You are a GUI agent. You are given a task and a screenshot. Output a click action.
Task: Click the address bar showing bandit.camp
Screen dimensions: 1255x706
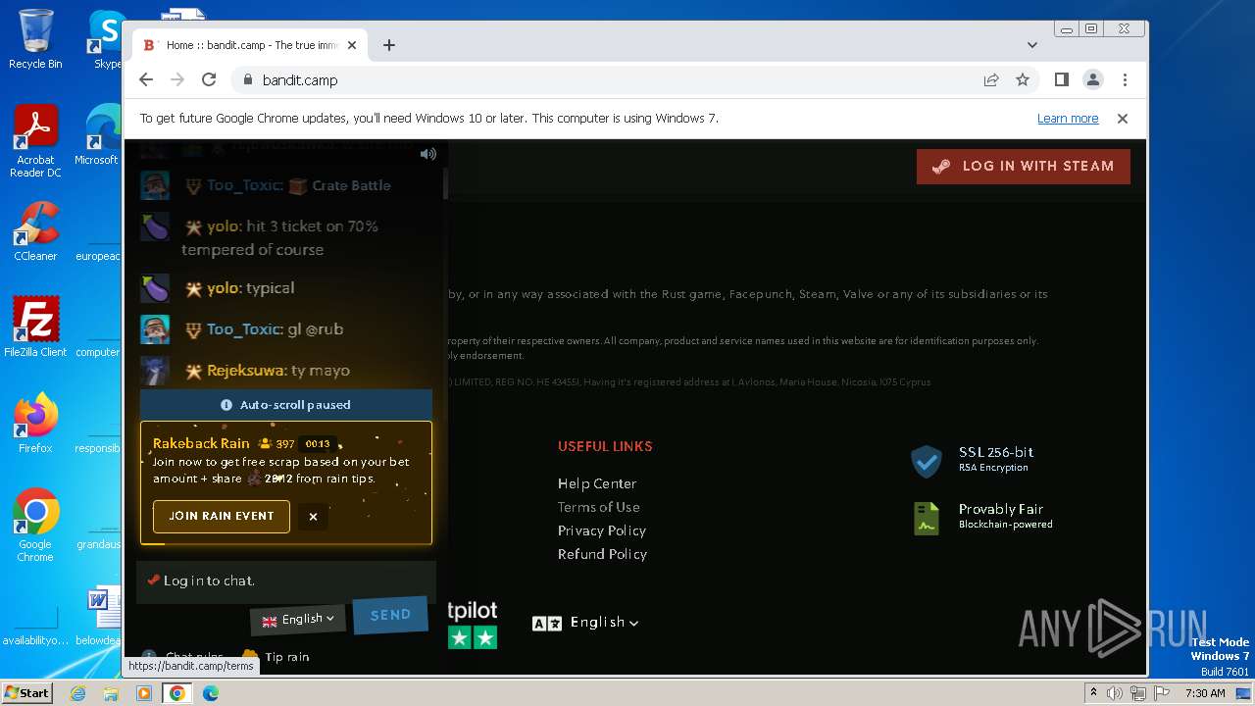click(608, 80)
